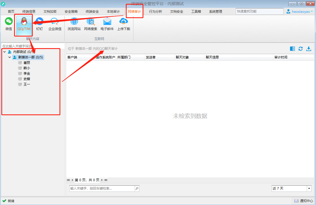
Task: Switch to the 本地审计 tab
Action: click(x=113, y=11)
